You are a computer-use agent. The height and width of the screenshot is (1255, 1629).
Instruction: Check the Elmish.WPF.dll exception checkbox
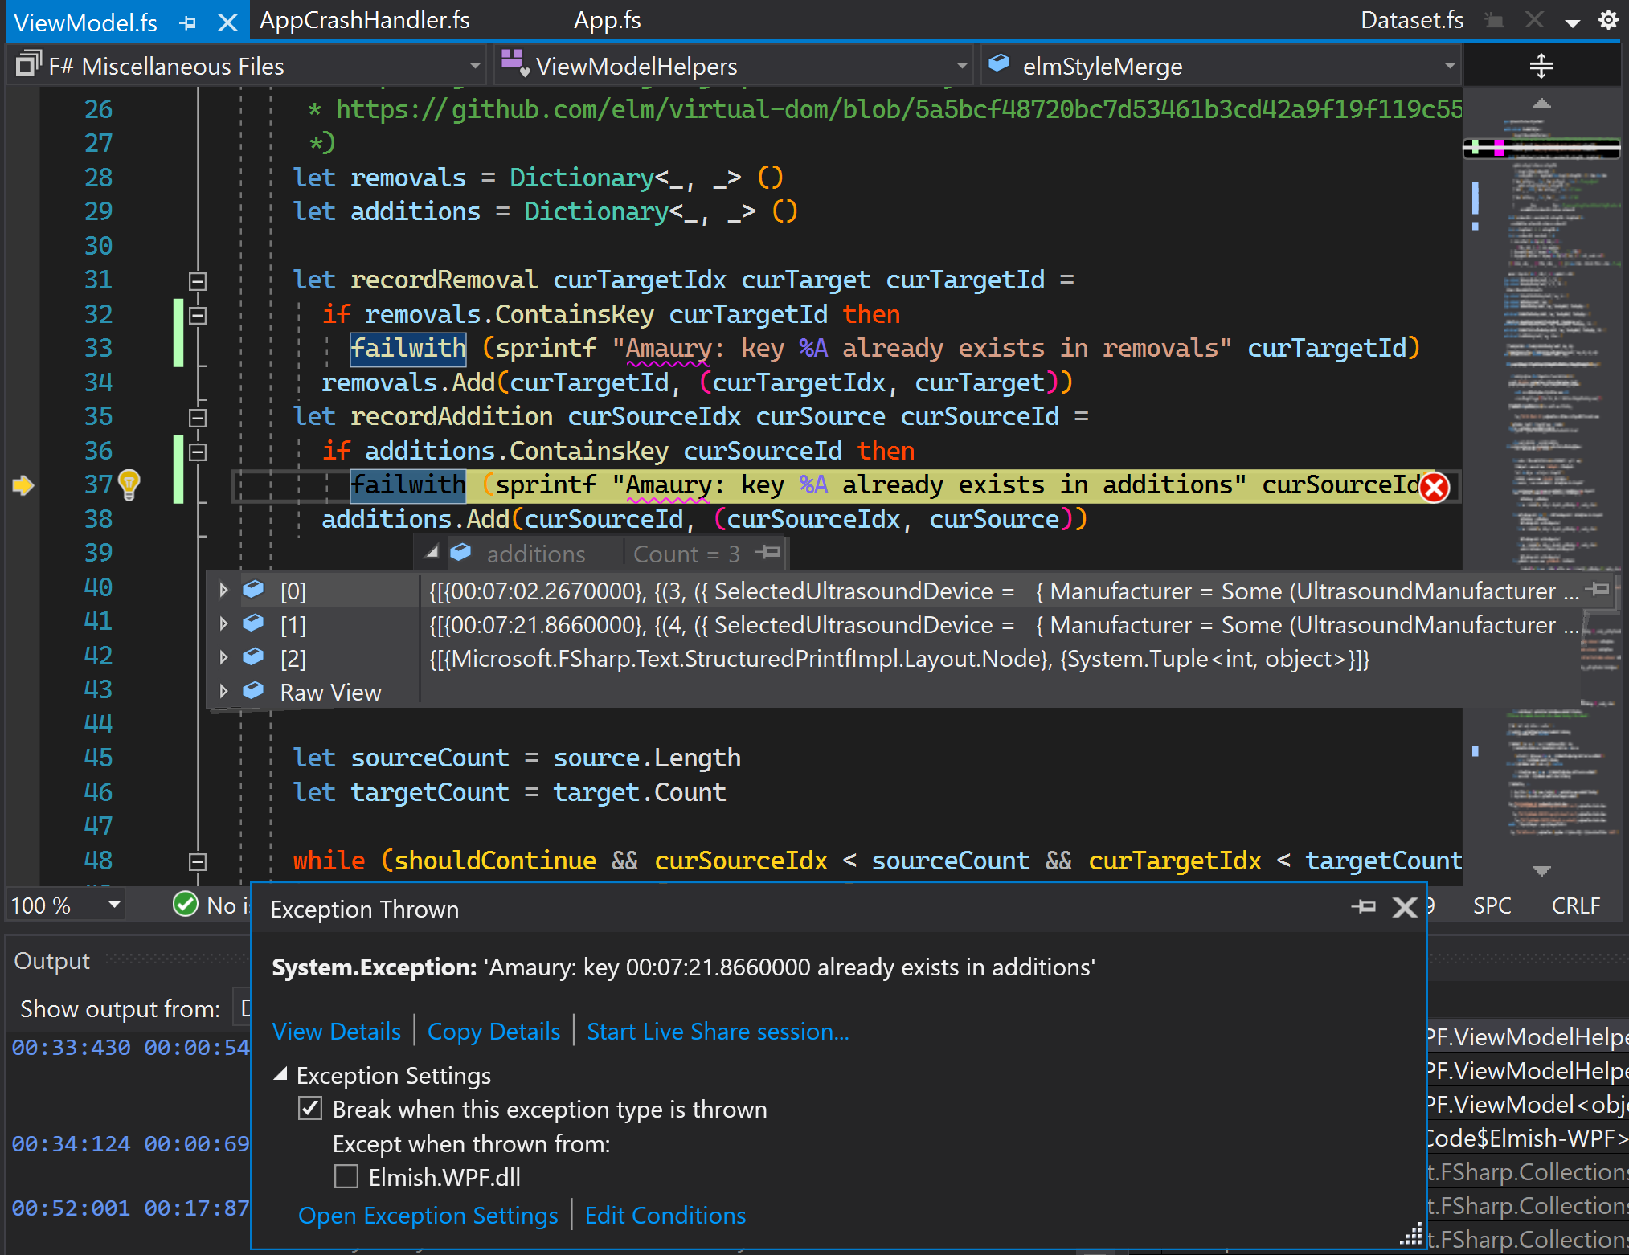pos(346,1177)
